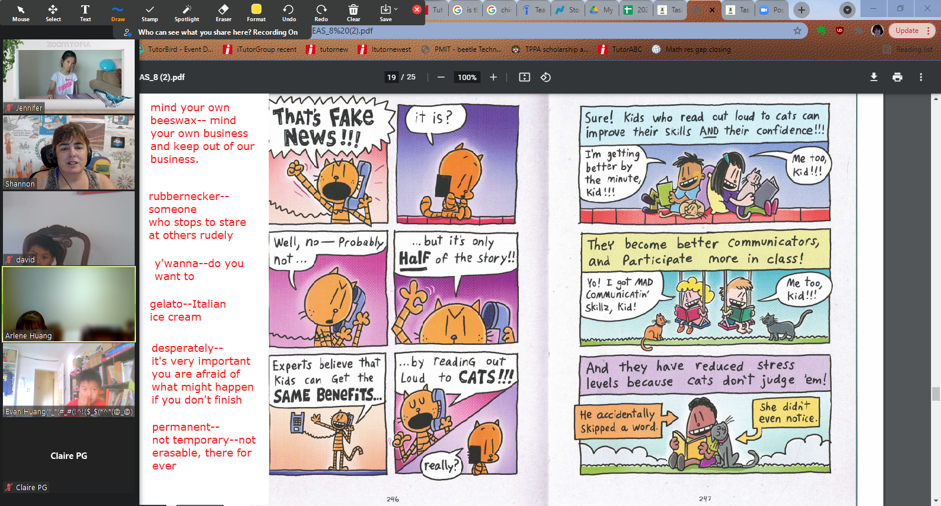Pick the Draw annotation tool
This screenshot has height=506, width=941.
click(118, 13)
